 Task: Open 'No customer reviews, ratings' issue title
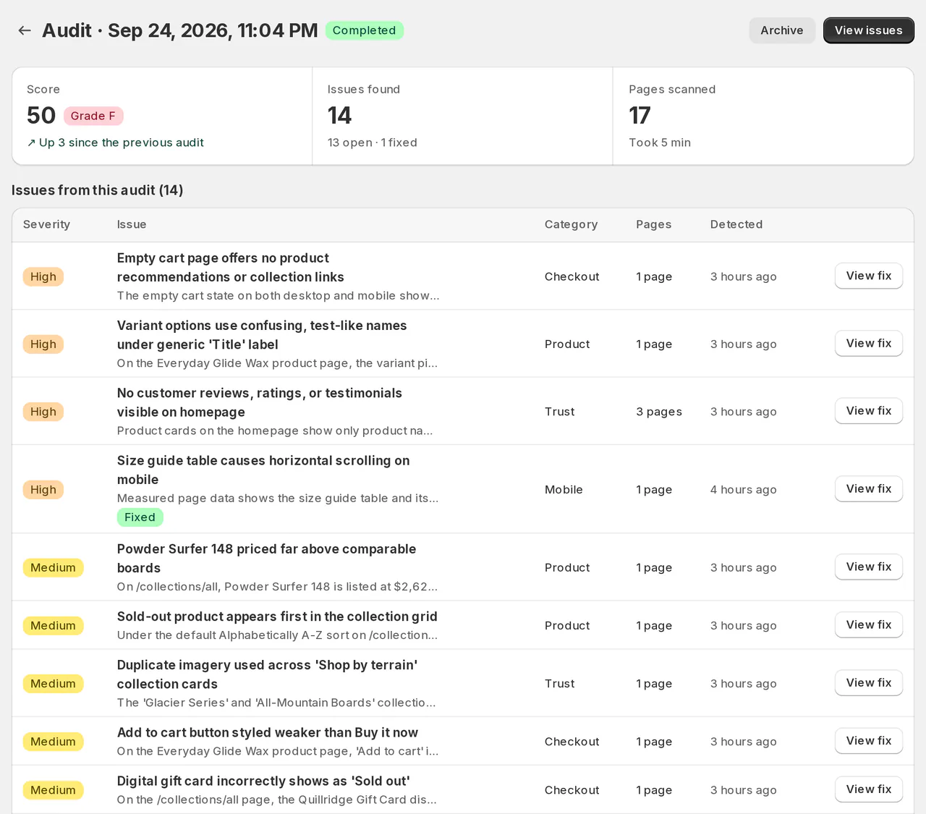point(260,402)
